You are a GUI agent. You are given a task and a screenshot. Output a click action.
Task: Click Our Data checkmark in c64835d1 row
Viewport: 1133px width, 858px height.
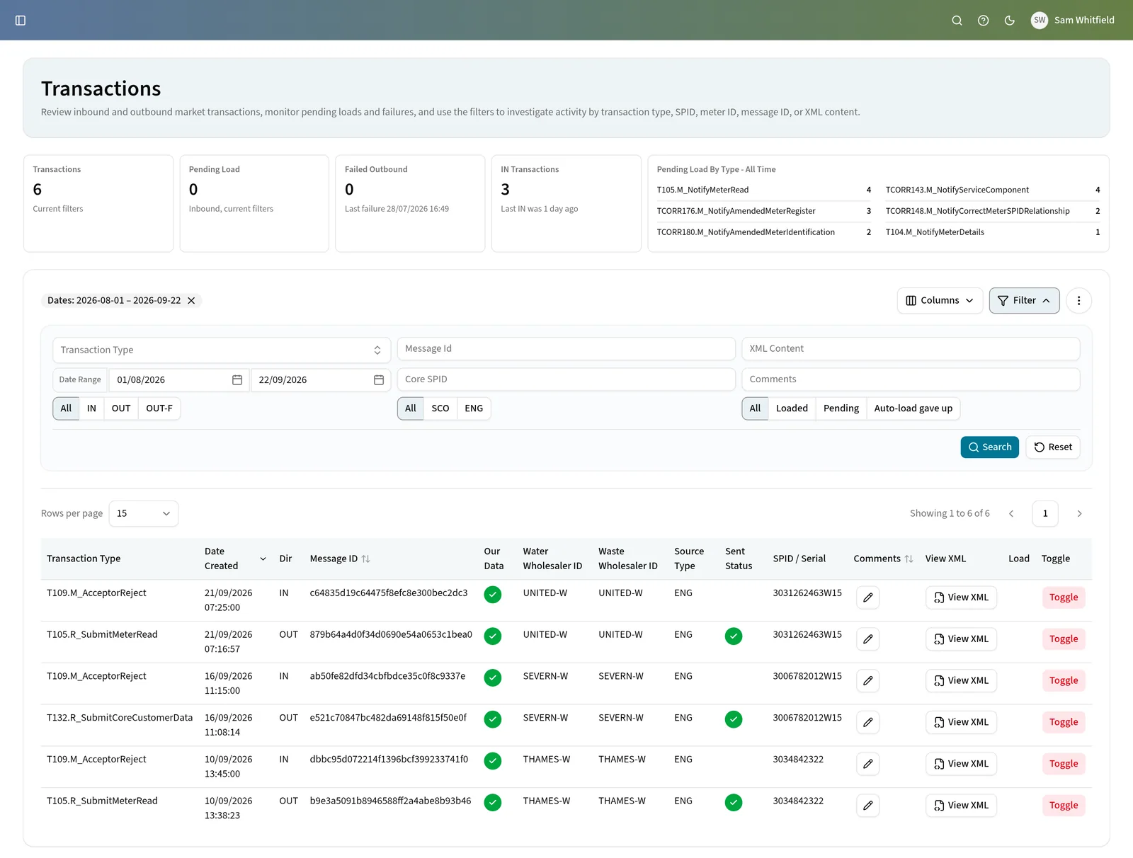click(x=493, y=595)
